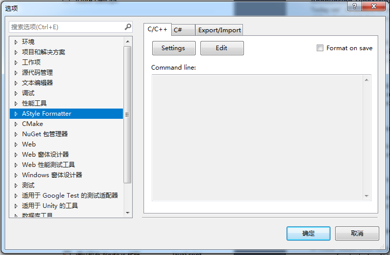
Task: Click the tree scrollbar up arrow
Action: click(x=128, y=41)
